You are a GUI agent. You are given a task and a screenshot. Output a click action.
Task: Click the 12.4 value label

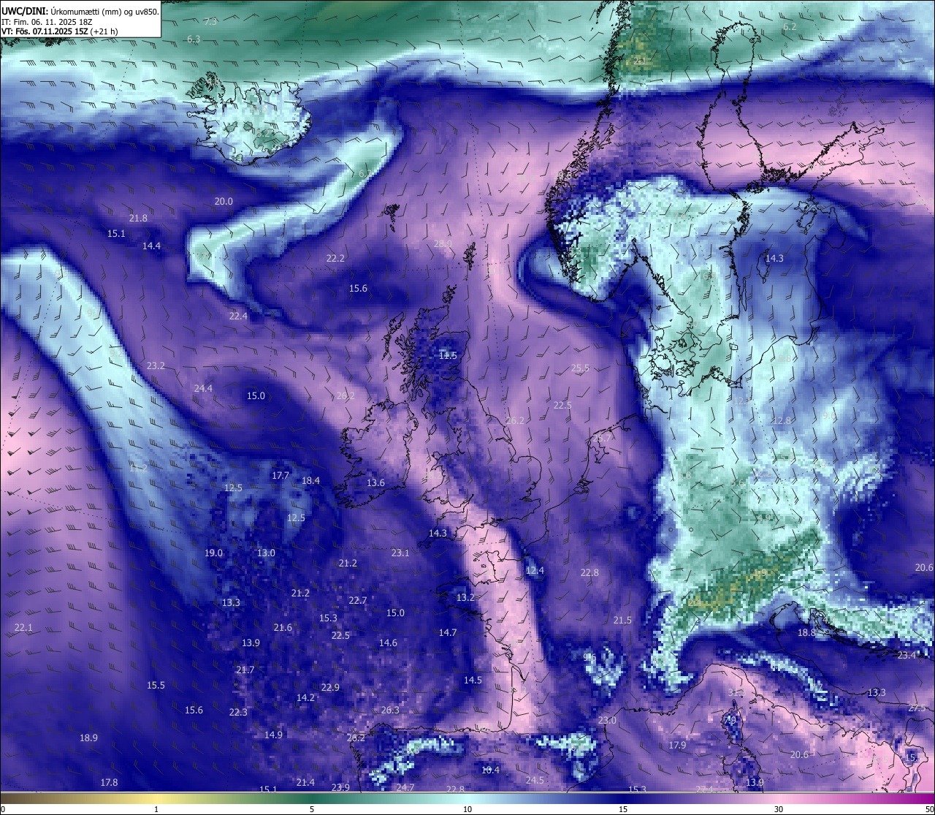(535, 570)
